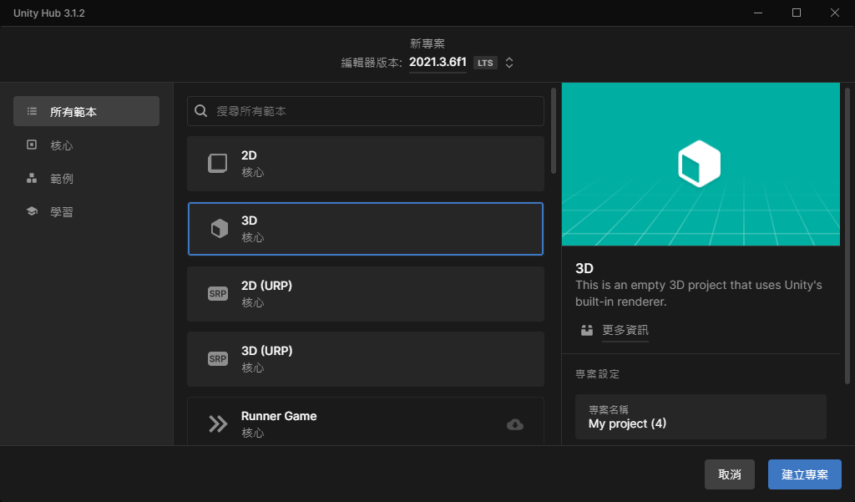Click the package icon beside 更多資訊
This screenshot has height=502, width=855.
587,330
